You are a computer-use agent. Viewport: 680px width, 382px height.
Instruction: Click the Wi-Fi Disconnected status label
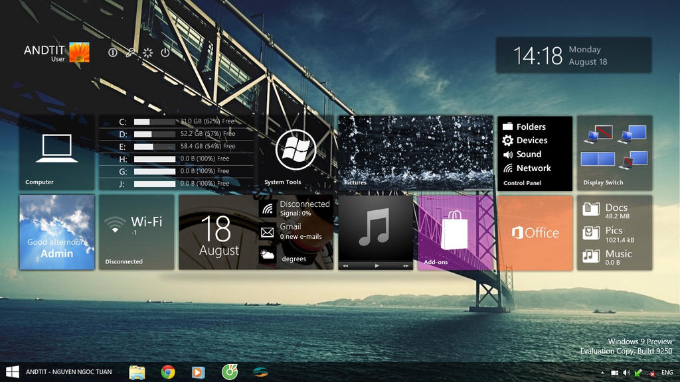124,261
